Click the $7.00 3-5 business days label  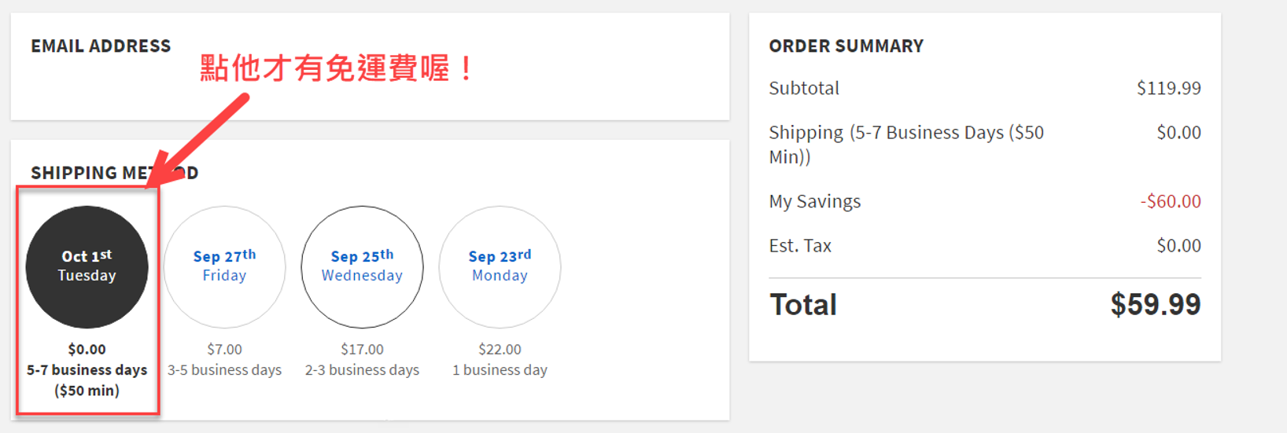coord(224,360)
